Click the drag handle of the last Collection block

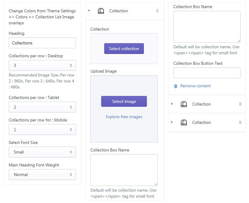[x=240, y=122]
